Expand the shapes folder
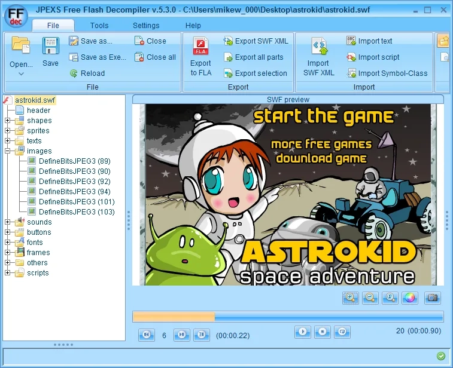This screenshot has height=368, width=453. (x=8, y=121)
